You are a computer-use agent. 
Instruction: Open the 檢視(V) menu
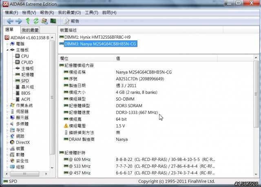pos(29,13)
